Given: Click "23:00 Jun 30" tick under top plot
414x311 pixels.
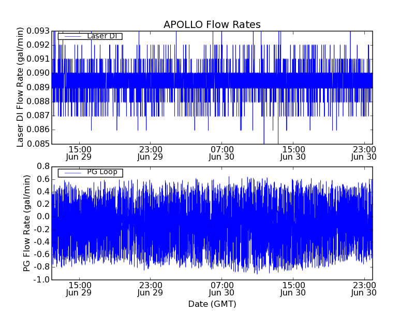Looking at the screenshot, I should coord(364,152).
